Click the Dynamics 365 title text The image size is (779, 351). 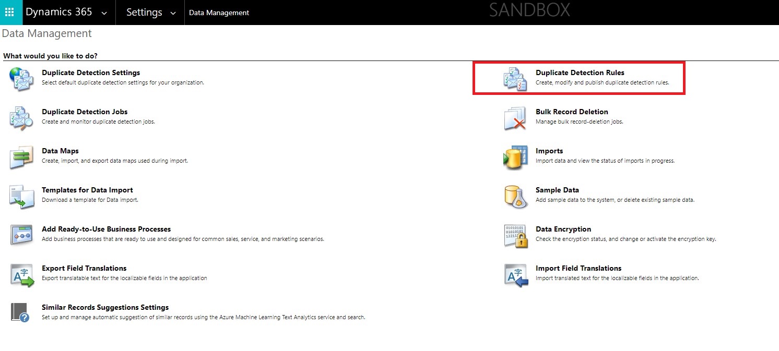pyautogui.click(x=58, y=13)
